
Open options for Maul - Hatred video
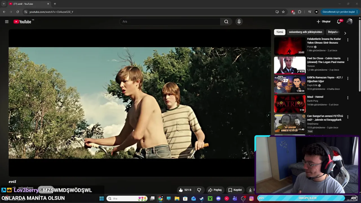click(x=348, y=98)
